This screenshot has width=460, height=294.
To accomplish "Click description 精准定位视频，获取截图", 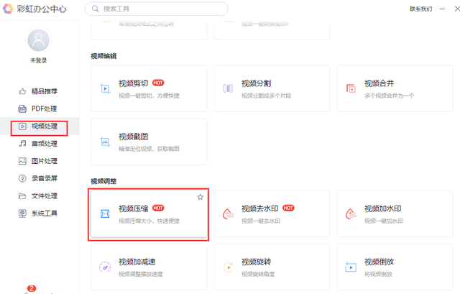I will coord(149,149).
